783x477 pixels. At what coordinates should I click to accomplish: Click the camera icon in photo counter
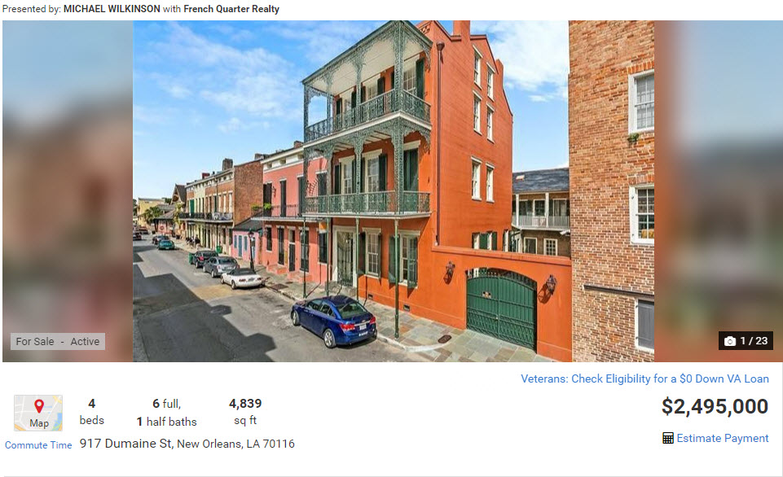pos(729,341)
